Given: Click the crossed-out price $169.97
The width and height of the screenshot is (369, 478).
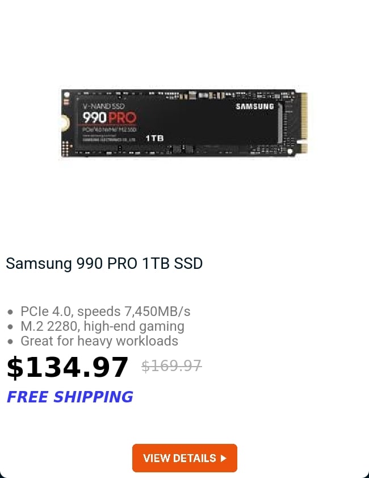Looking at the screenshot, I should pyautogui.click(x=171, y=365).
